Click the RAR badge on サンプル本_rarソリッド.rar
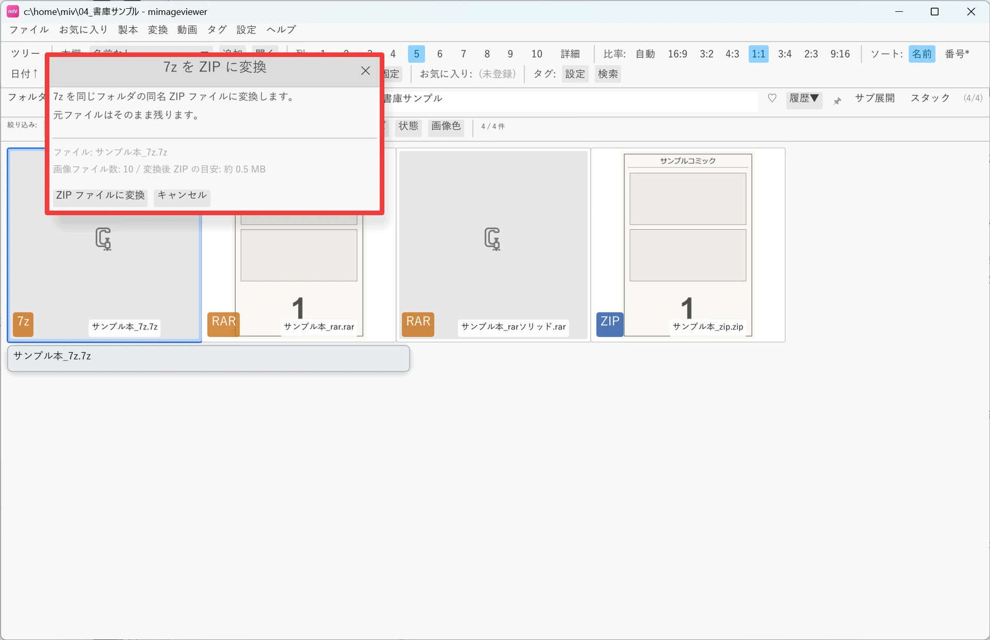 (418, 324)
